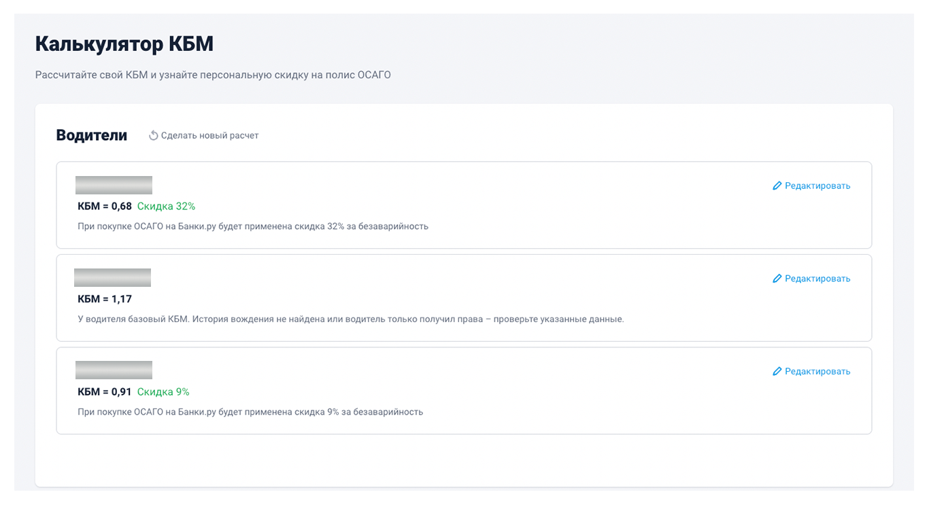929x505 pixels.
Task: Click pencil icon in КБМ = 0,91 card
Action: tap(777, 371)
